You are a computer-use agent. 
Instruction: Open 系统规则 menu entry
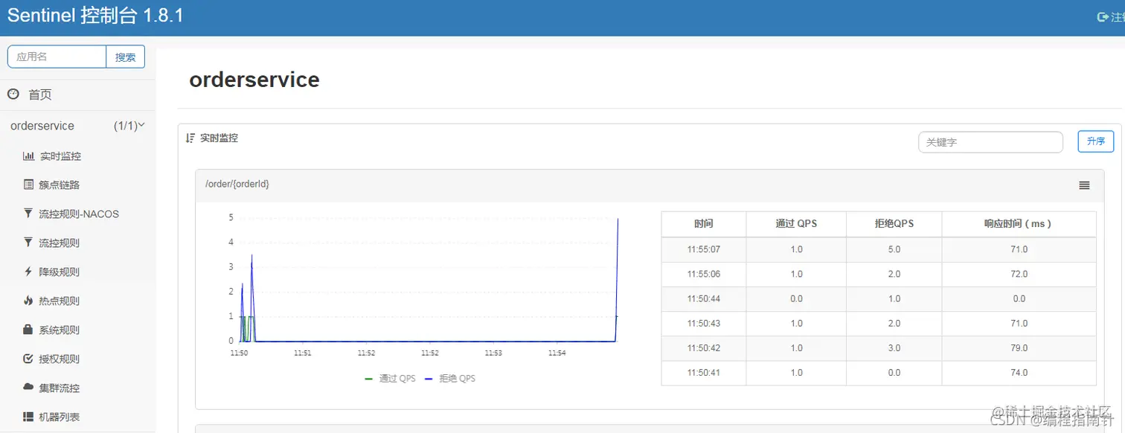pyautogui.click(x=59, y=330)
